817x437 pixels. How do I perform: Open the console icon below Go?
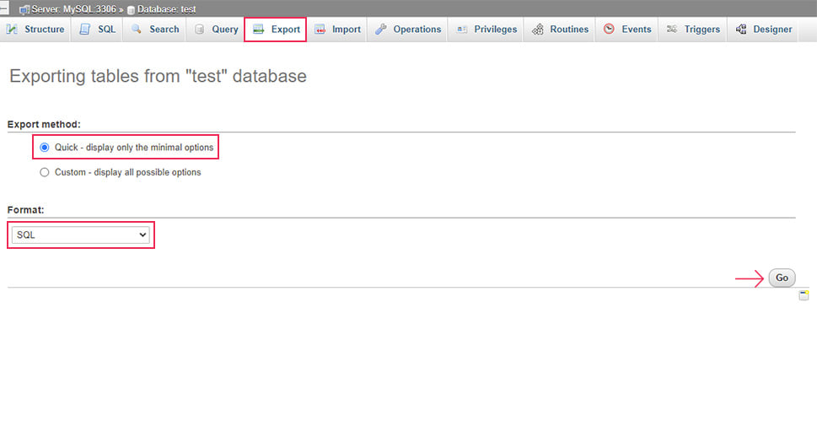point(804,295)
